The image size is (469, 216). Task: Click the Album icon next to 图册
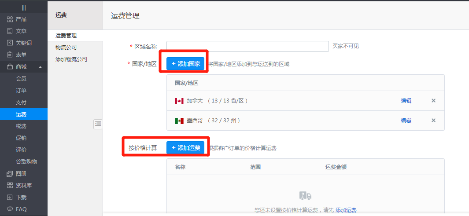point(10,174)
